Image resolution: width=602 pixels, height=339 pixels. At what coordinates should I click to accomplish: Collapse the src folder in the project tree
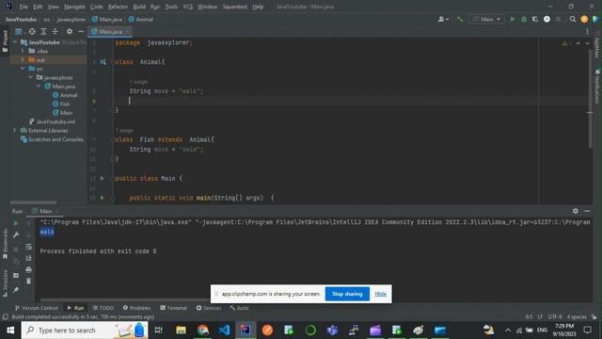point(23,69)
